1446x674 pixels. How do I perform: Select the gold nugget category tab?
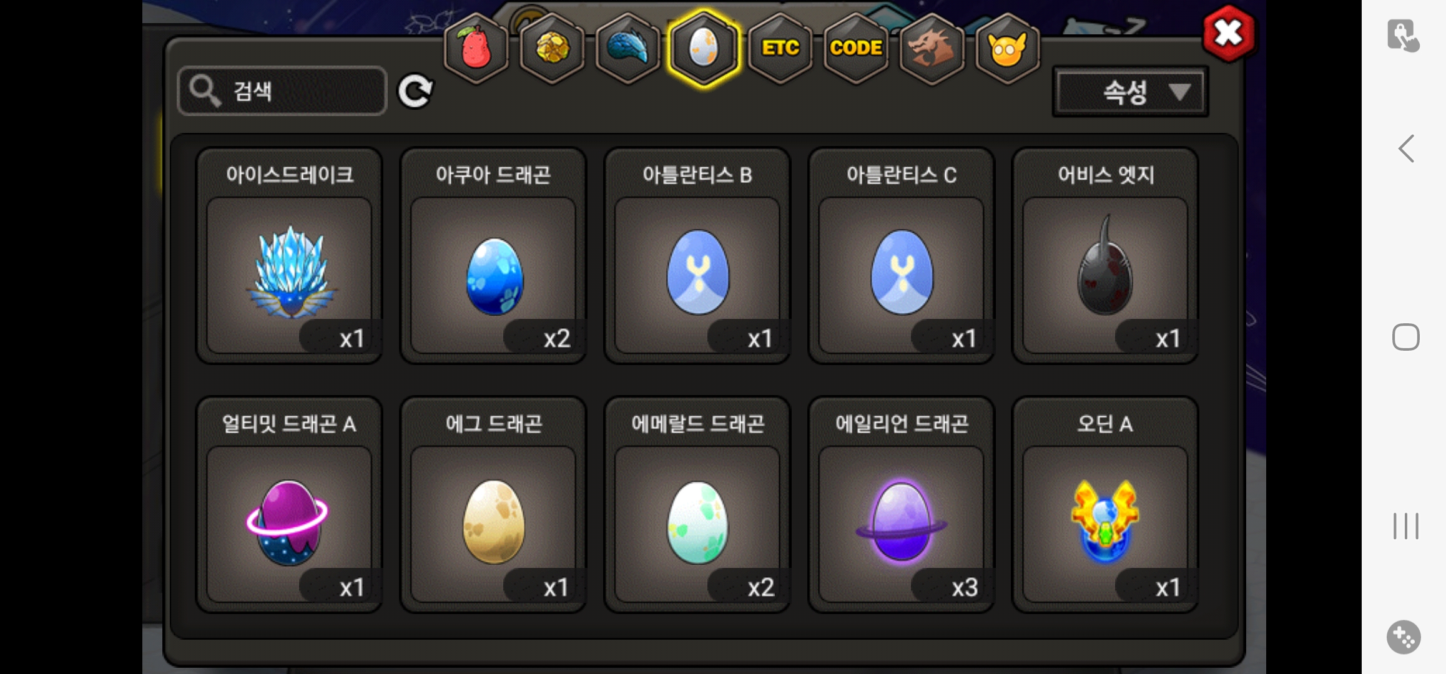click(553, 48)
